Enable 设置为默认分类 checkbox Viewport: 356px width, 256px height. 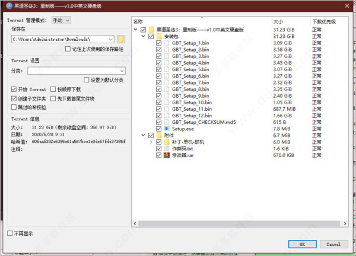point(86,80)
